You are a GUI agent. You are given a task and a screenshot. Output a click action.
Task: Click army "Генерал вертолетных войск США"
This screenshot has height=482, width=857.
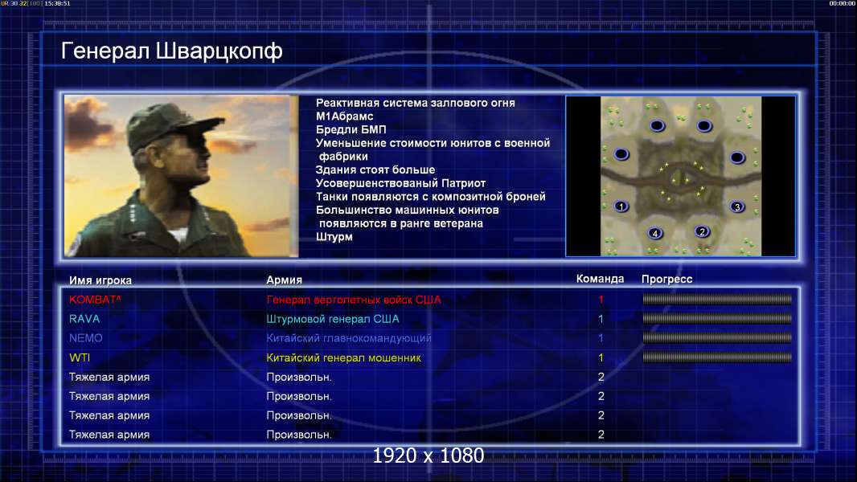[x=354, y=300]
